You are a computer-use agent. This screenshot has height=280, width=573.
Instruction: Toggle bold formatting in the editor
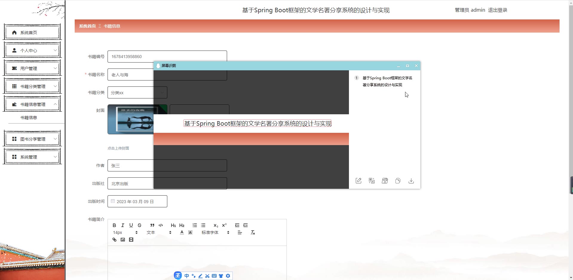click(x=114, y=225)
